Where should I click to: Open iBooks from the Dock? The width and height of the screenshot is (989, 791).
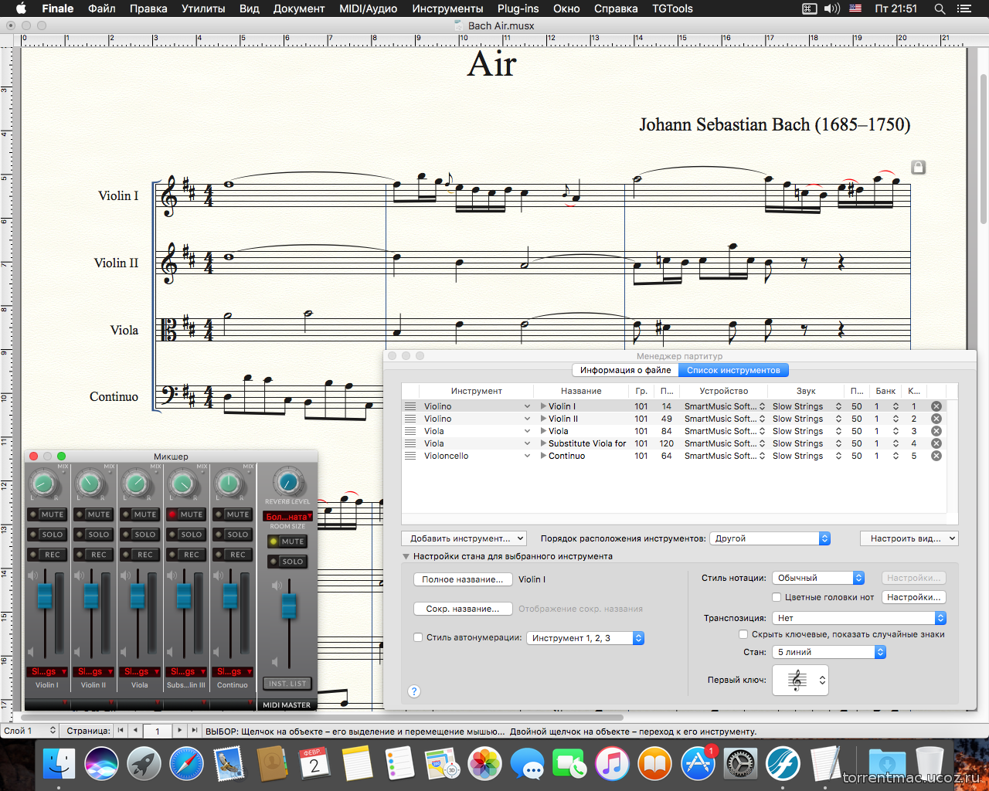655,764
